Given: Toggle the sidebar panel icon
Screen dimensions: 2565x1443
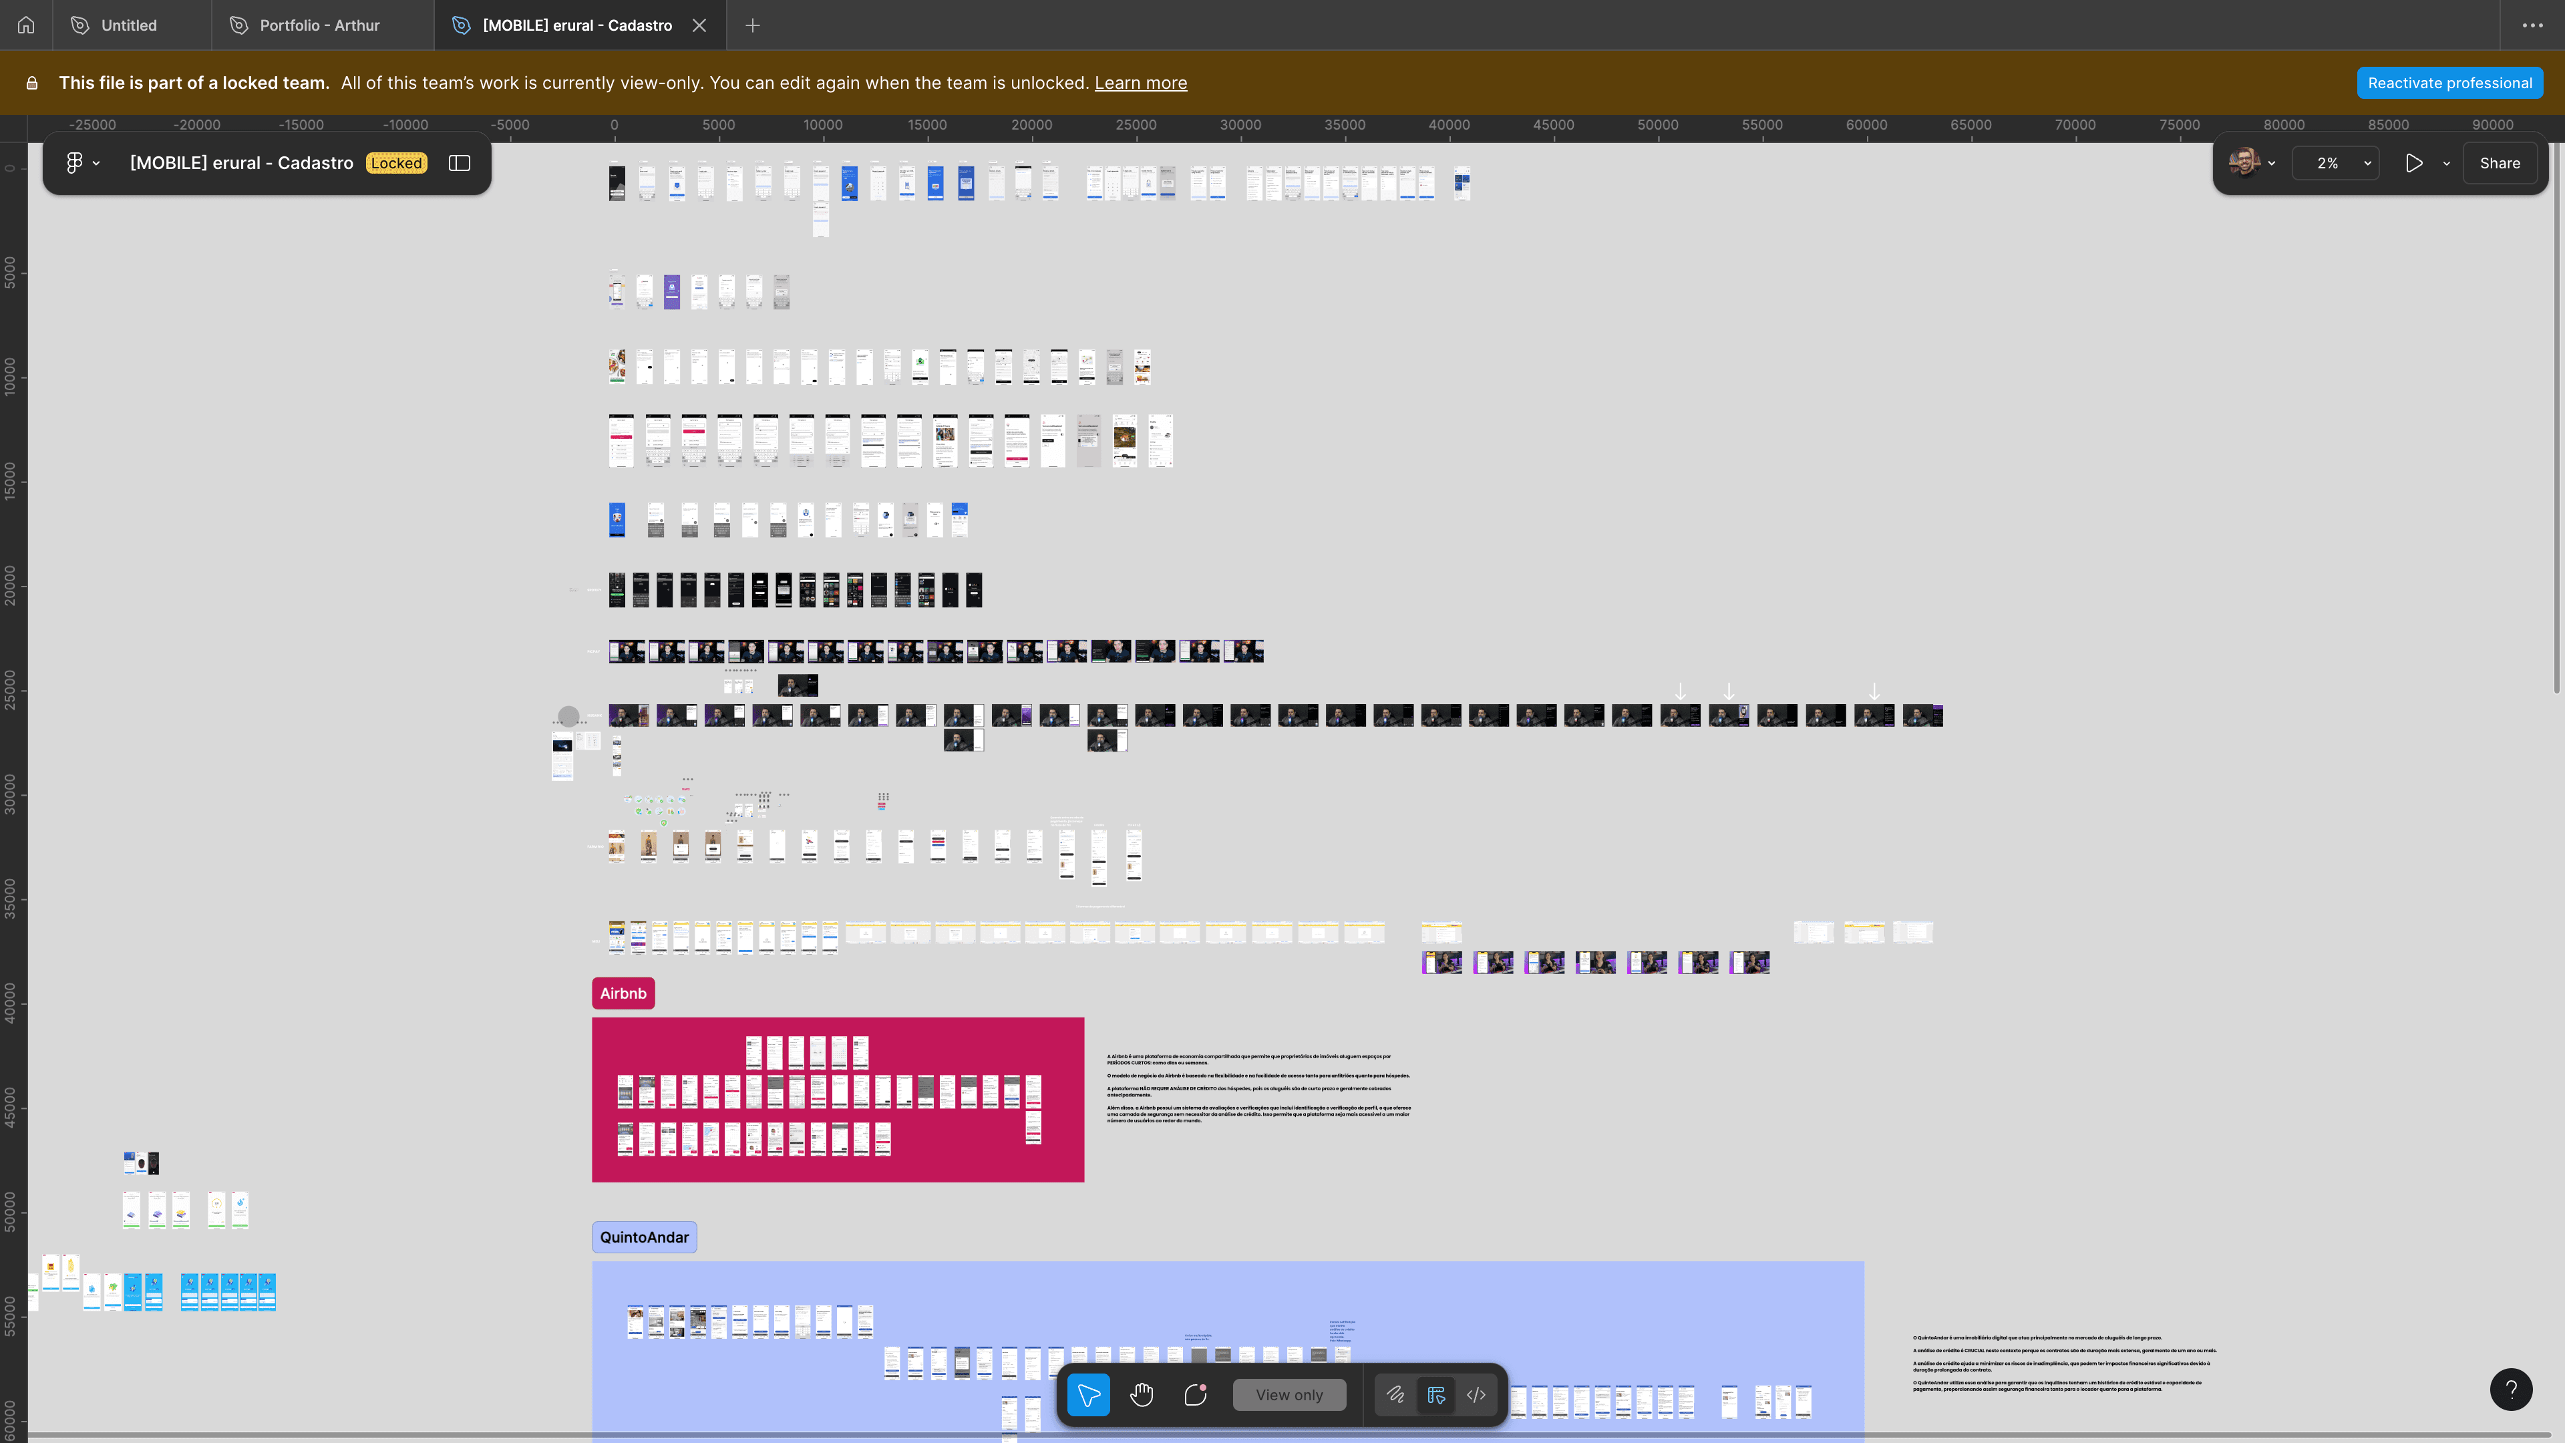Looking at the screenshot, I should pyautogui.click(x=459, y=163).
